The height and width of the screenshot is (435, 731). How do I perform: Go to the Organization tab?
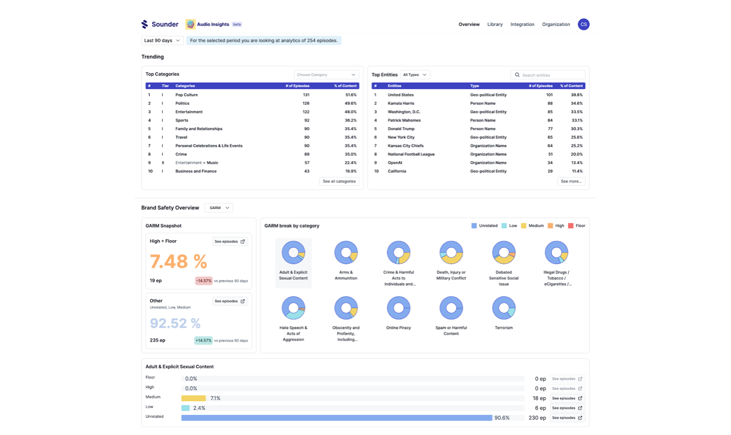(556, 24)
